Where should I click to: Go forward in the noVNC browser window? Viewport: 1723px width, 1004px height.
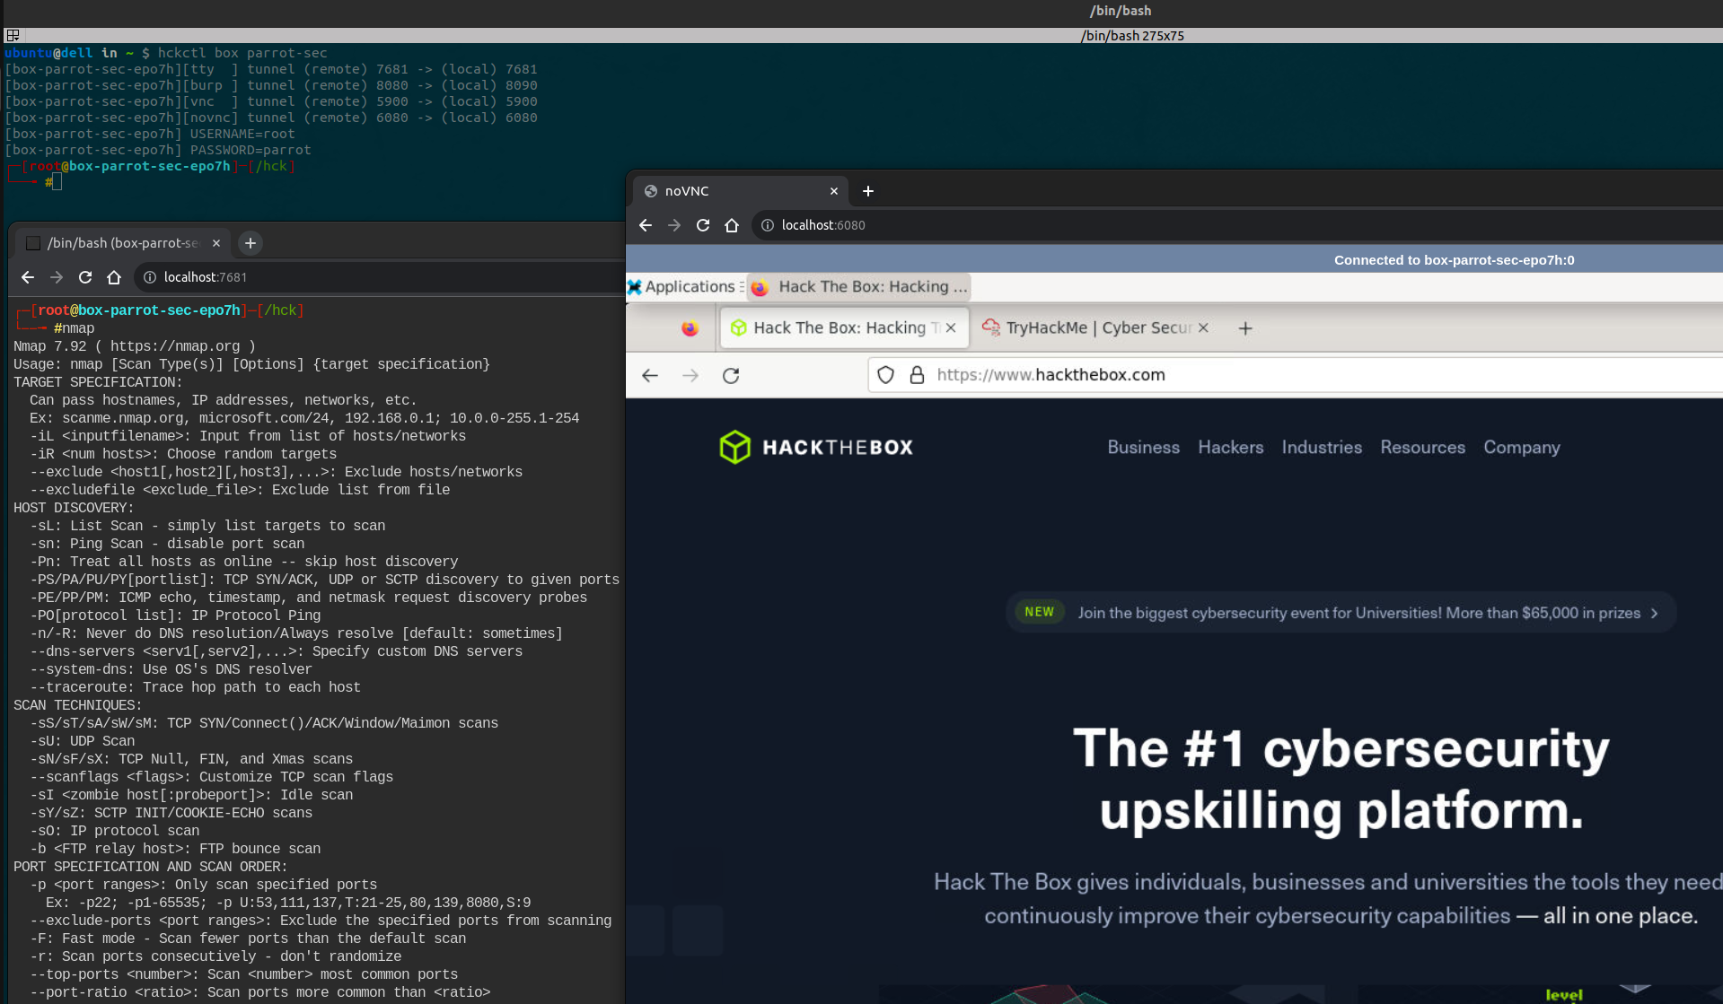[674, 225]
